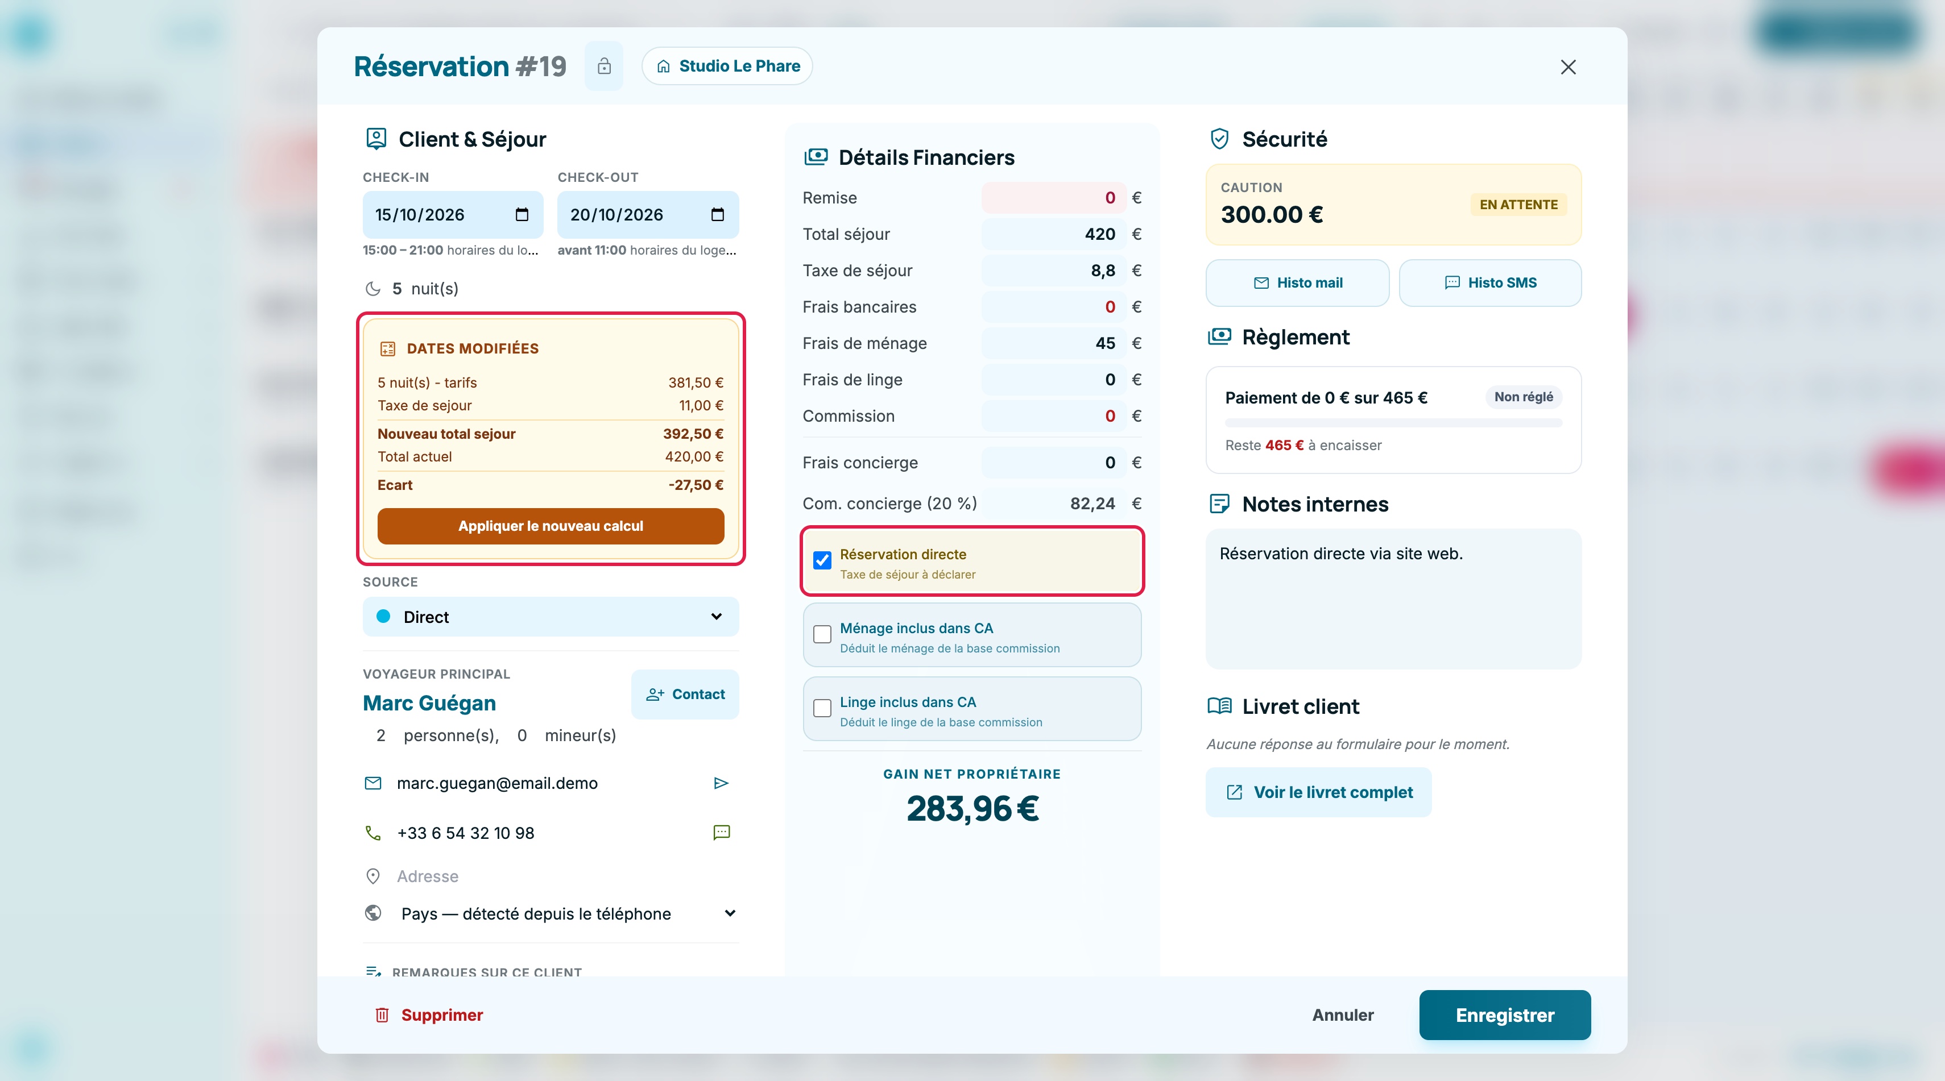Click the check-in date field 15/10/2026
Viewport: 1945px width, 1081px height.
click(452, 215)
